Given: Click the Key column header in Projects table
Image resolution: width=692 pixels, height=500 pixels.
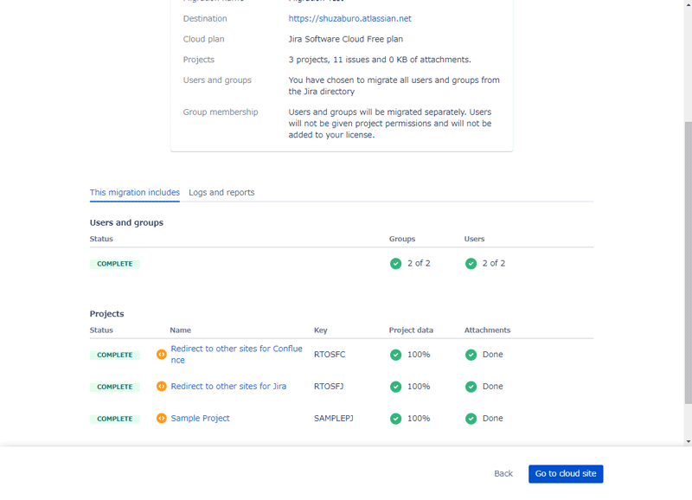Looking at the screenshot, I should (320, 330).
